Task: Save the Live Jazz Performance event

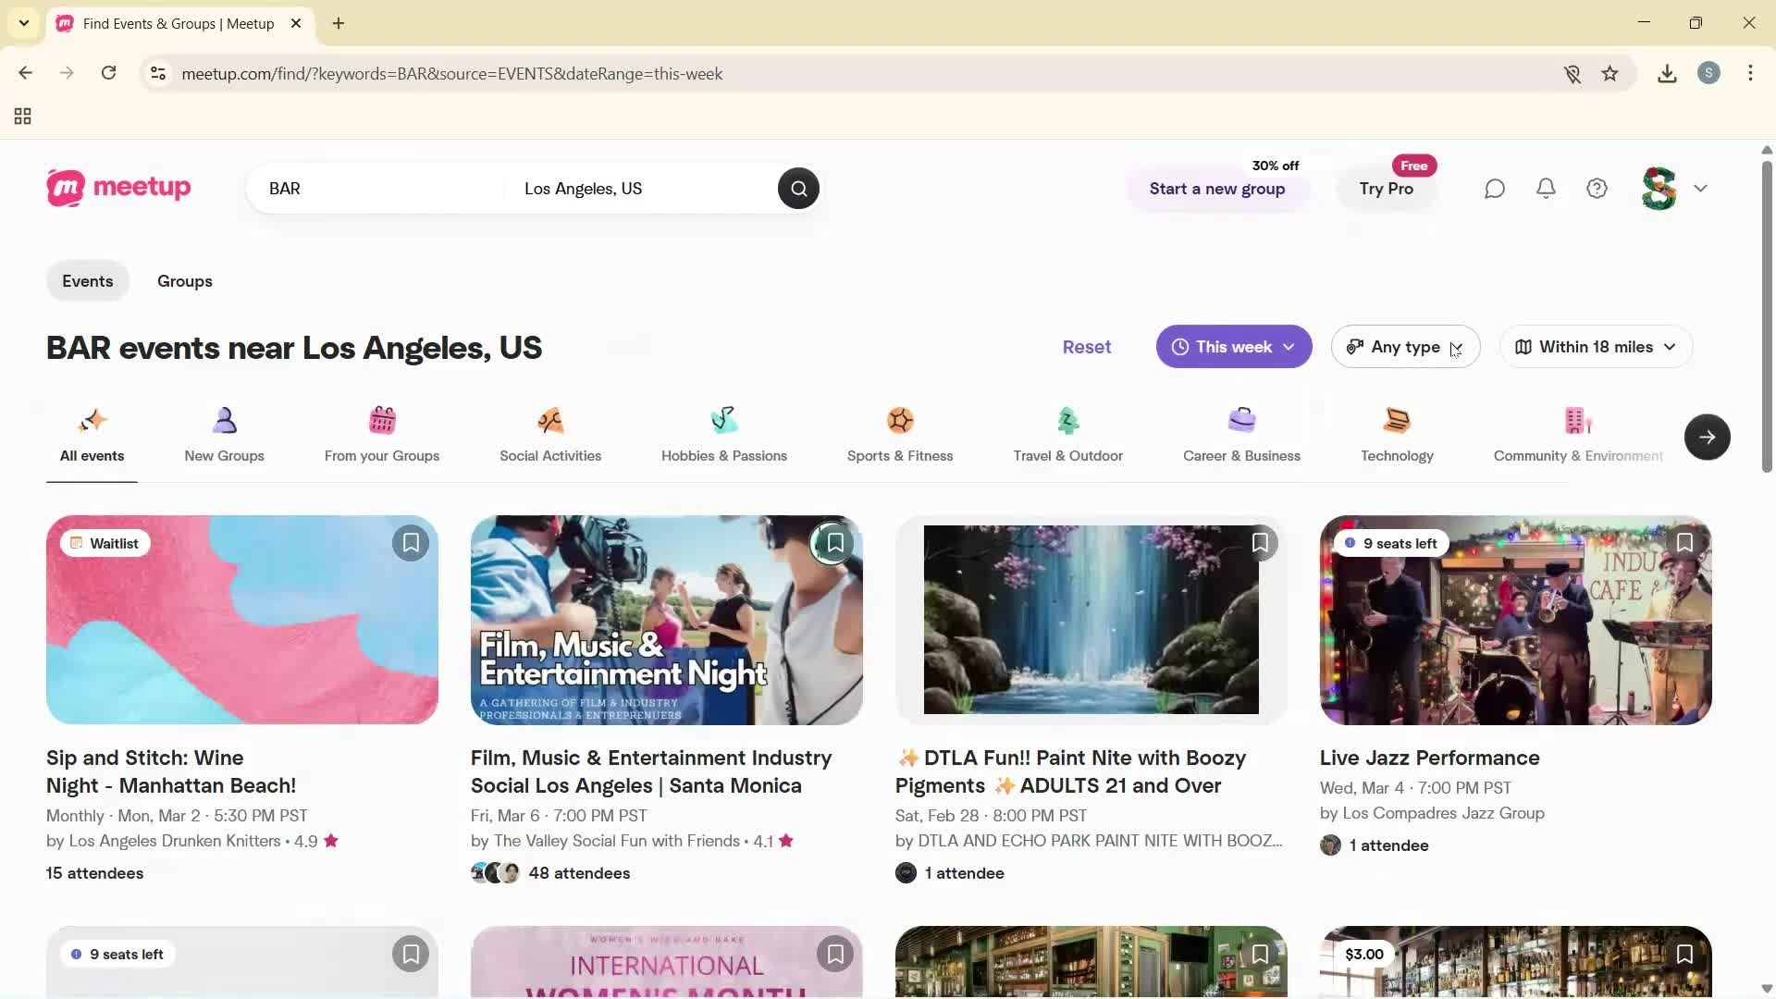Action: coord(1684,542)
